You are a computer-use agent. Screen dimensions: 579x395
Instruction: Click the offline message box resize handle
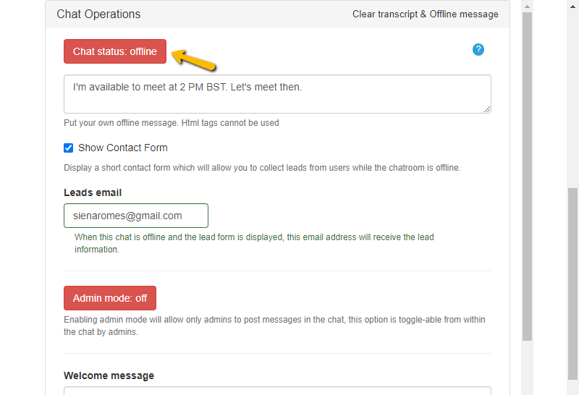click(487, 109)
